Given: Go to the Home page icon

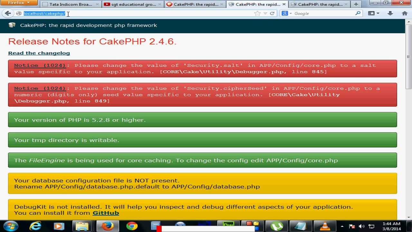Looking at the screenshot, I should click(405, 14).
